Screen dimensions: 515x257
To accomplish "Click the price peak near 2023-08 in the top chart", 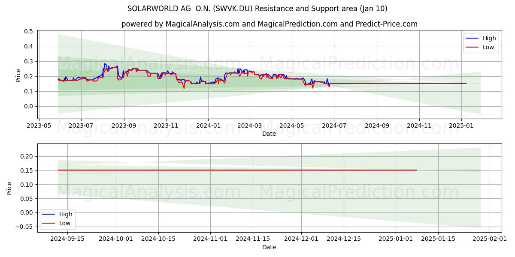I will pos(104,64).
